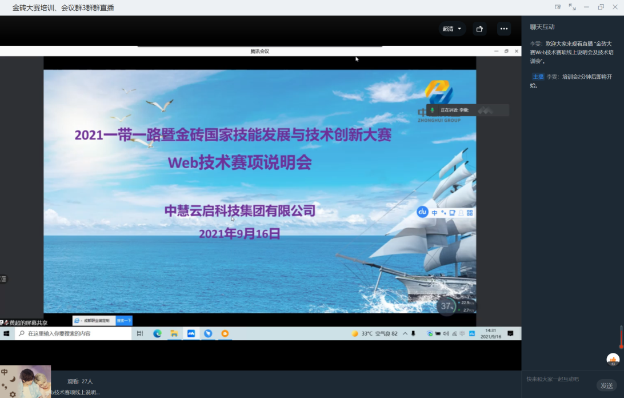Click the list icon at left edge

coord(3,279)
